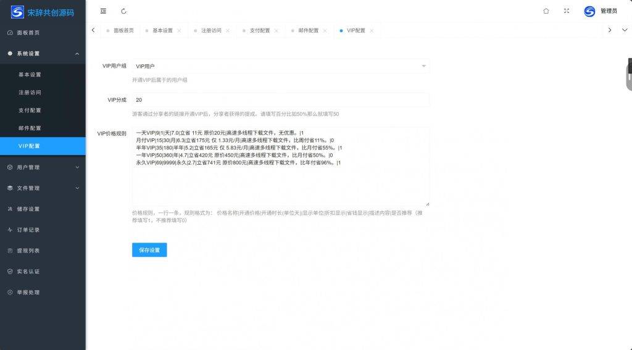Click the 提现列表 sidebar icon

pyautogui.click(x=10, y=251)
